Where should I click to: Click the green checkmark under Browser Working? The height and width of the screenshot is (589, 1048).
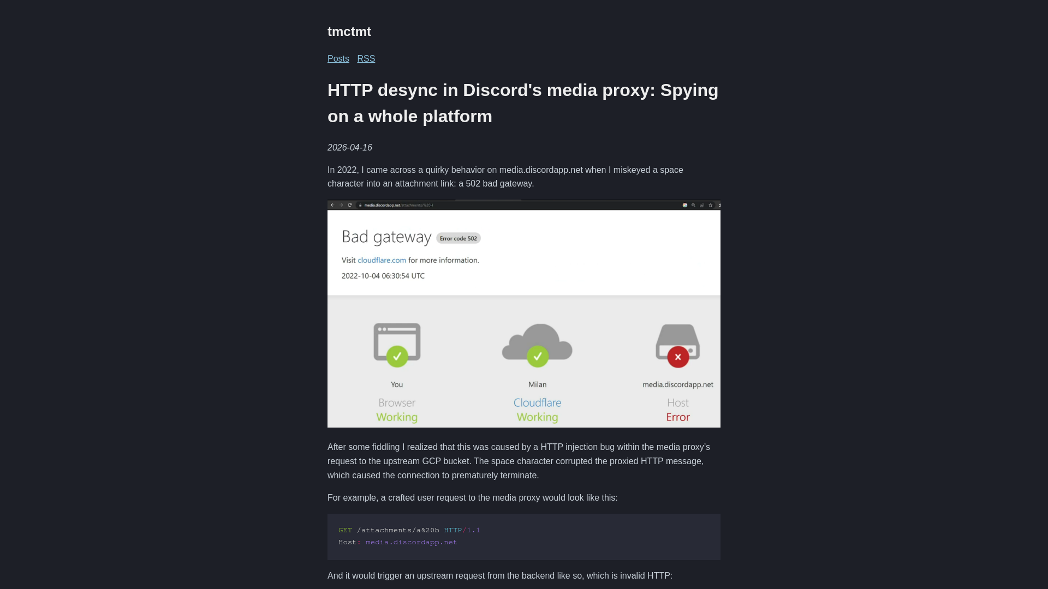point(397,356)
